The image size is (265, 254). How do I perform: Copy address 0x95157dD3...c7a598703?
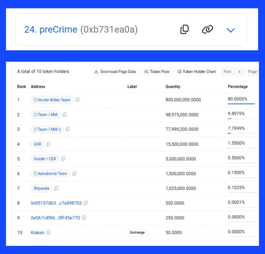(86, 203)
